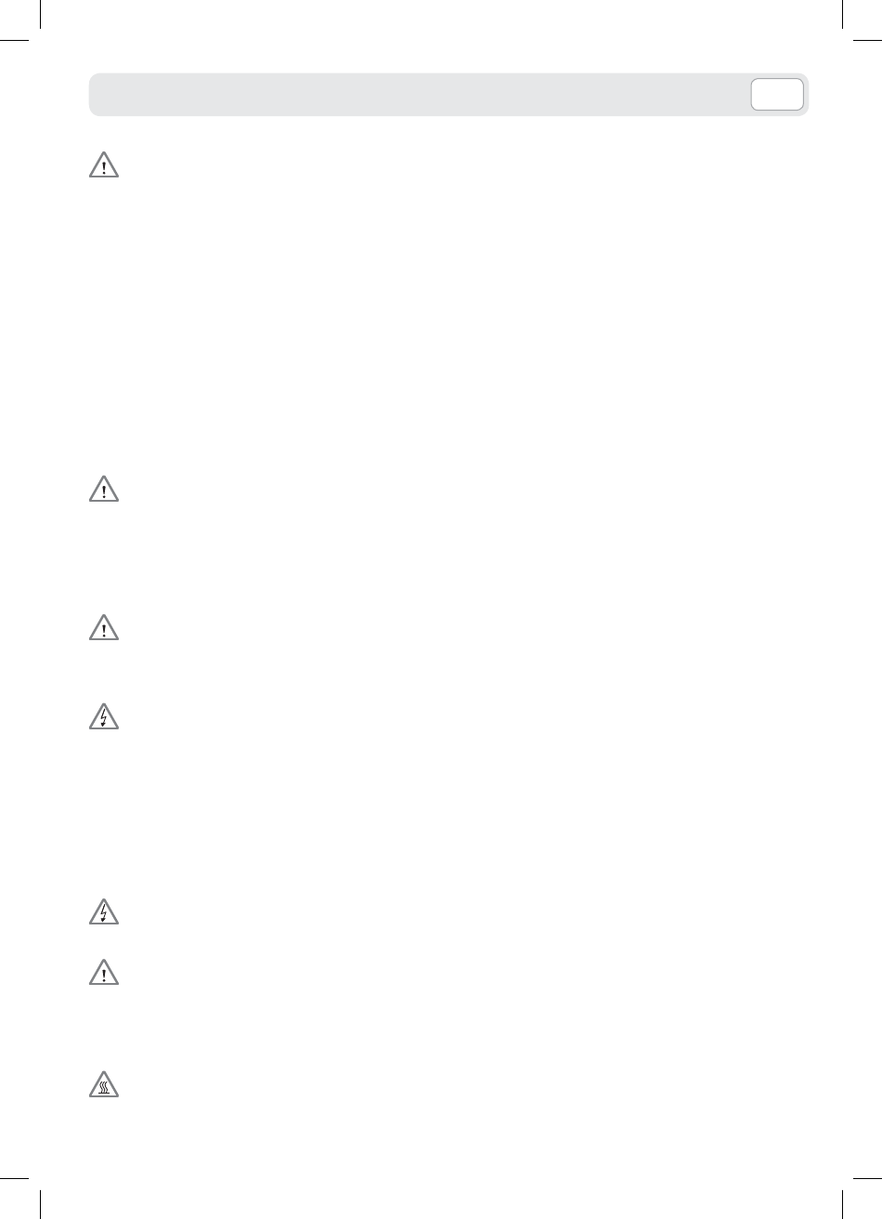Click the second lightning bolt hazard icon

coord(104,913)
